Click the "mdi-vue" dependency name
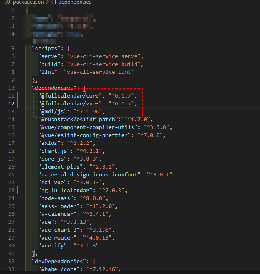Viewport: 260px width, 274px height. 53,182
